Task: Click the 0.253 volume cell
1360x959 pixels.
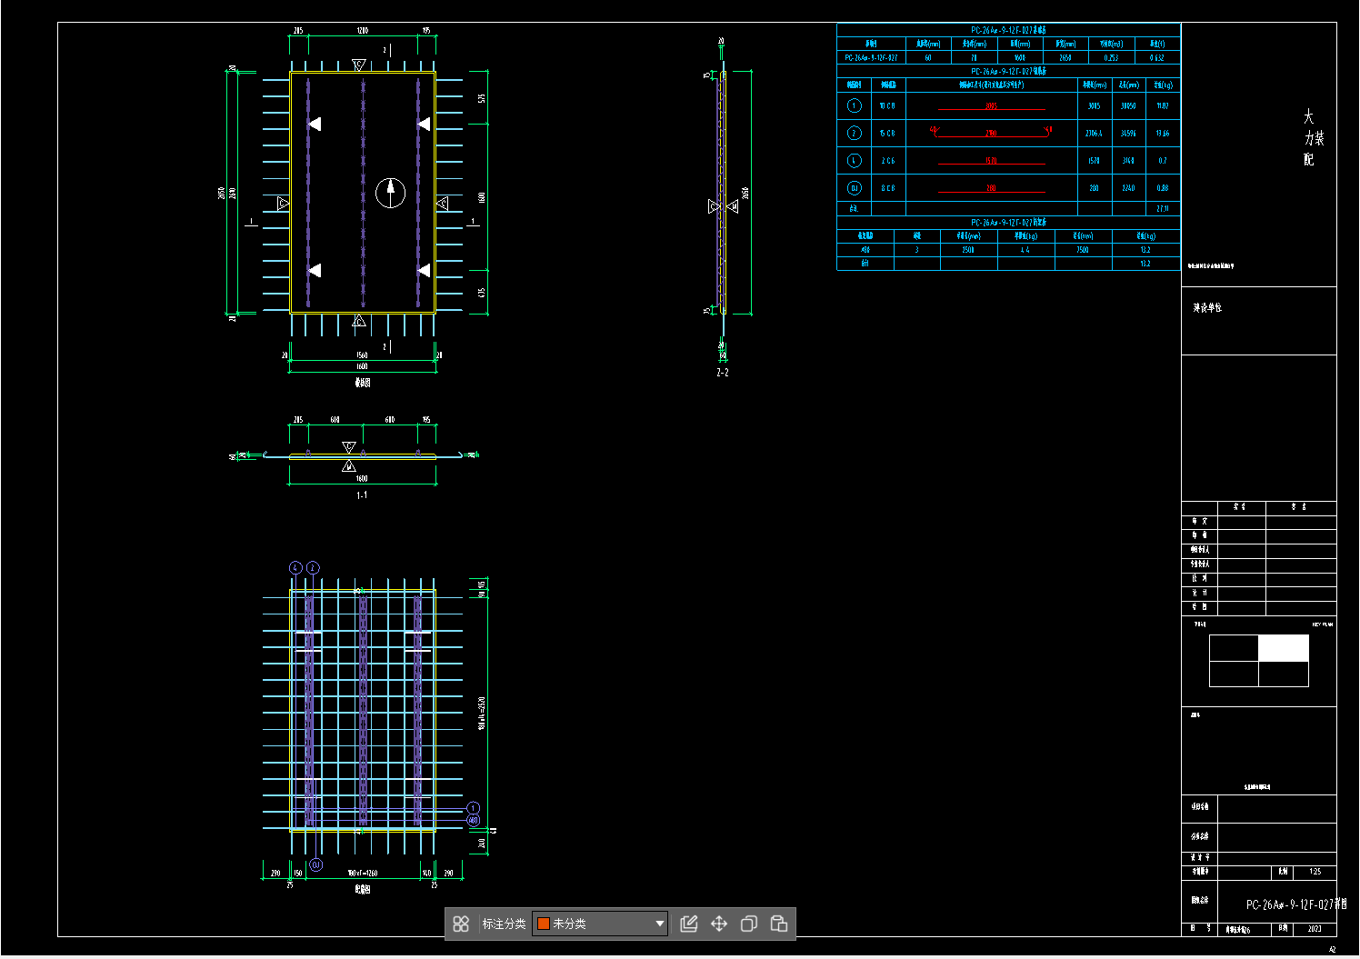Action: (x=1111, y=57)
